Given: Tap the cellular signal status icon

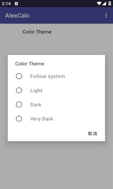Looking at the screenshot, I should click(104, 3).
